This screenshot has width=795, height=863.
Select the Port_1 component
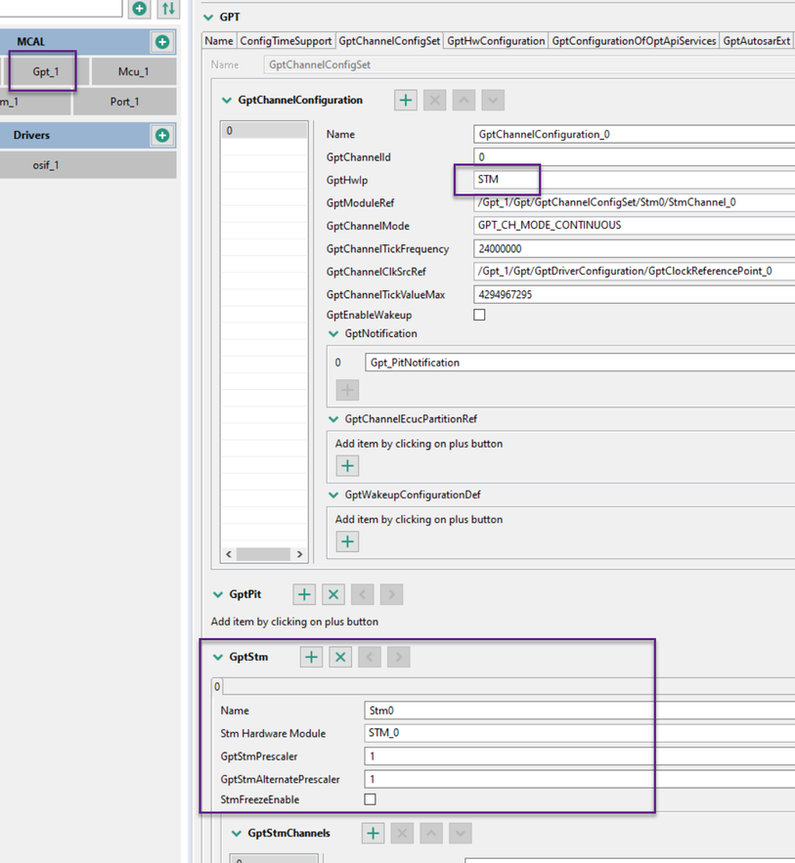click(124, 102)
